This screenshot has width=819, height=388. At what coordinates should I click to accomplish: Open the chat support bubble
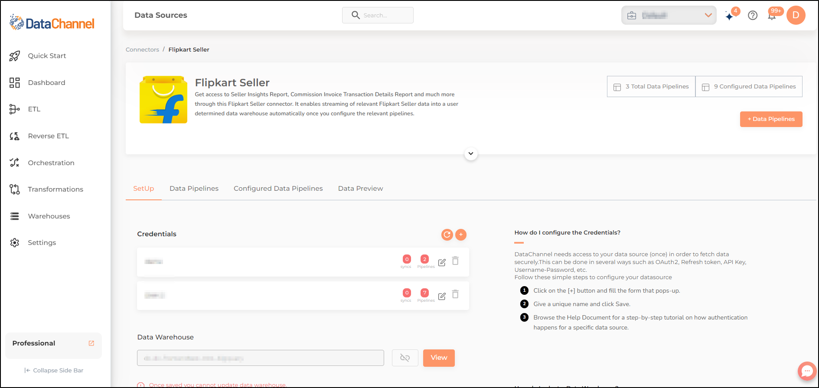807,371
